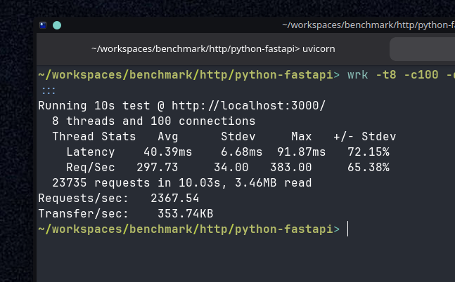455x282 pixels.
Task: Click Req/Sec max value 383.00
Action: coord(290,168)
